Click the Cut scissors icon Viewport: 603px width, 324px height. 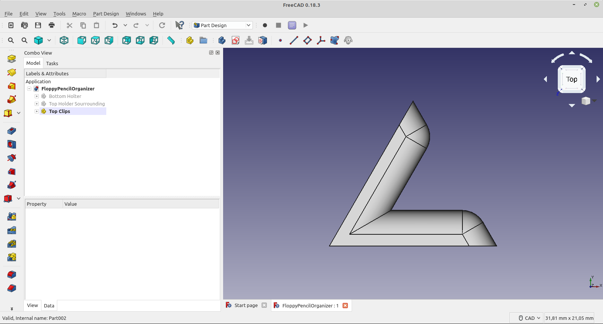[69, 25]
